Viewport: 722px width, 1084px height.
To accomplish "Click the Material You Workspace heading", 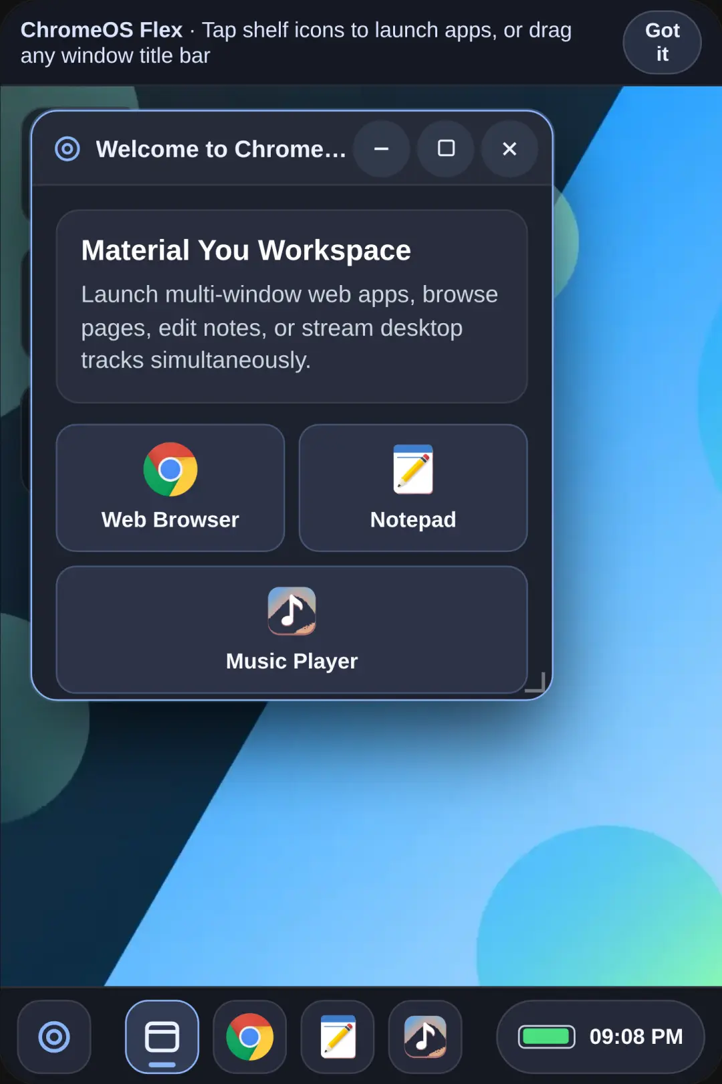I will point(246,250).
